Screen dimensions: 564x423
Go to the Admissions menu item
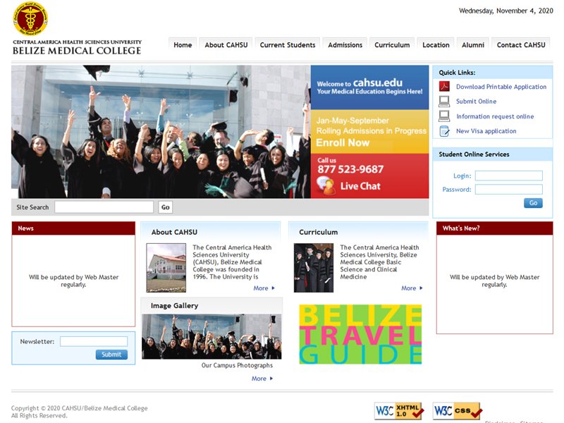pyautogui.click(x=345, y=45)
